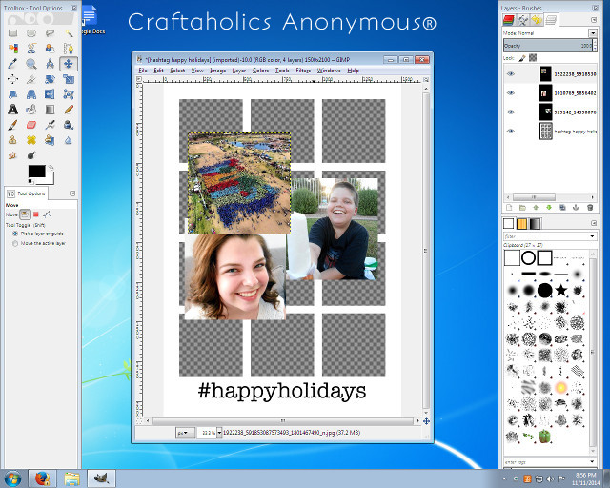Open the Filters menu
610x488 pixels.
303,71
